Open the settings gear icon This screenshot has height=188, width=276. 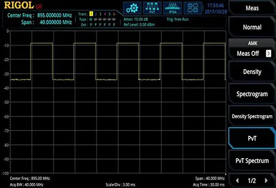(132, 8)
